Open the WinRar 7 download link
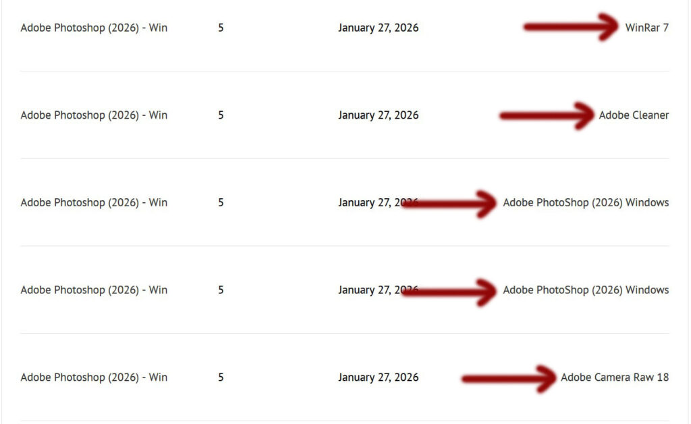The height and width of the screenshot is (424, 691). (646, 28)
